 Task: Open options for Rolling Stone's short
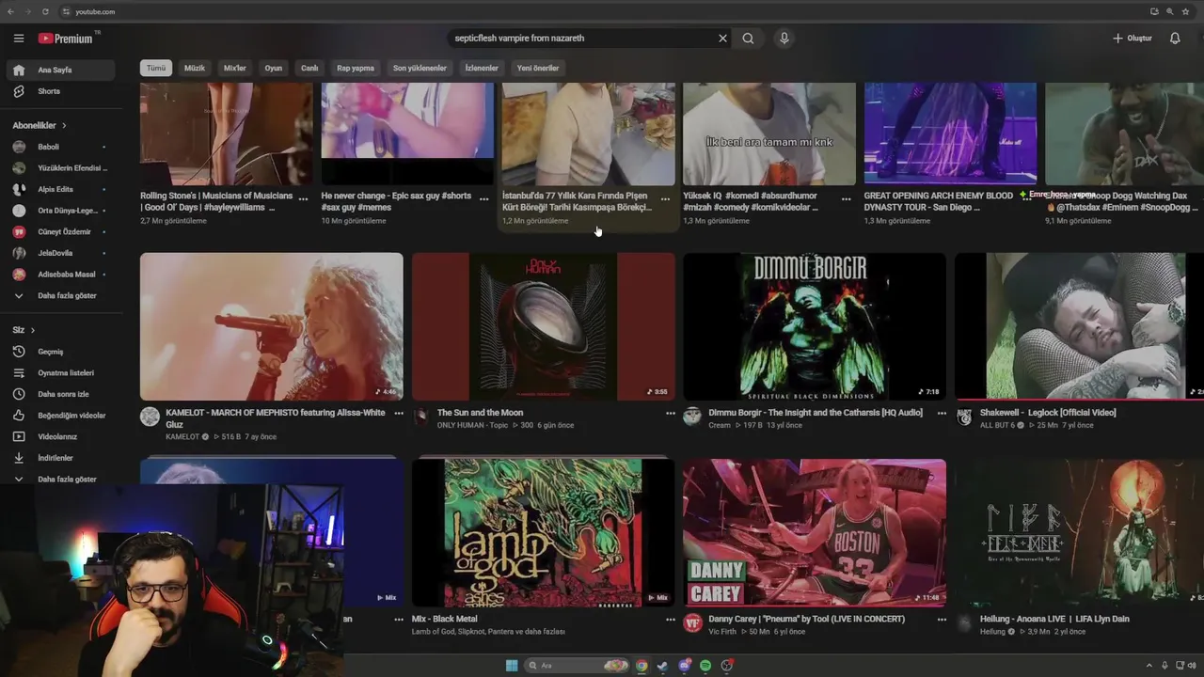[x=303, y=199]
